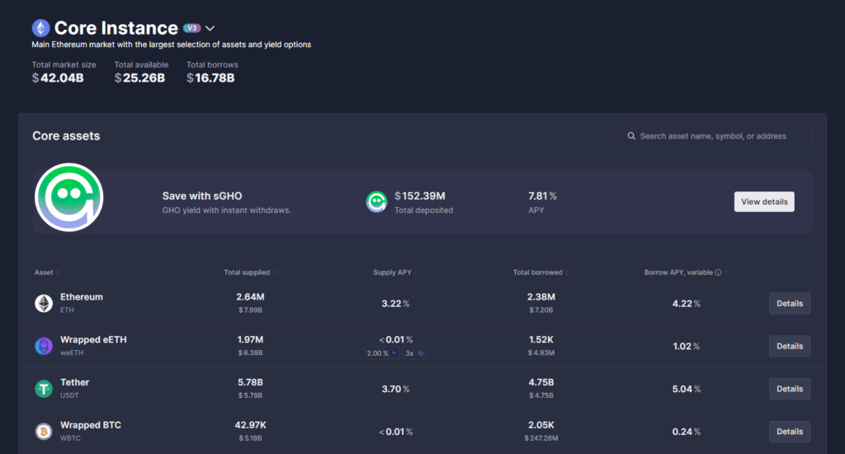The height and width of the screenshot is (454, 845).
Task: Open Details for Ethereum
Action: (x=790, y=304)
